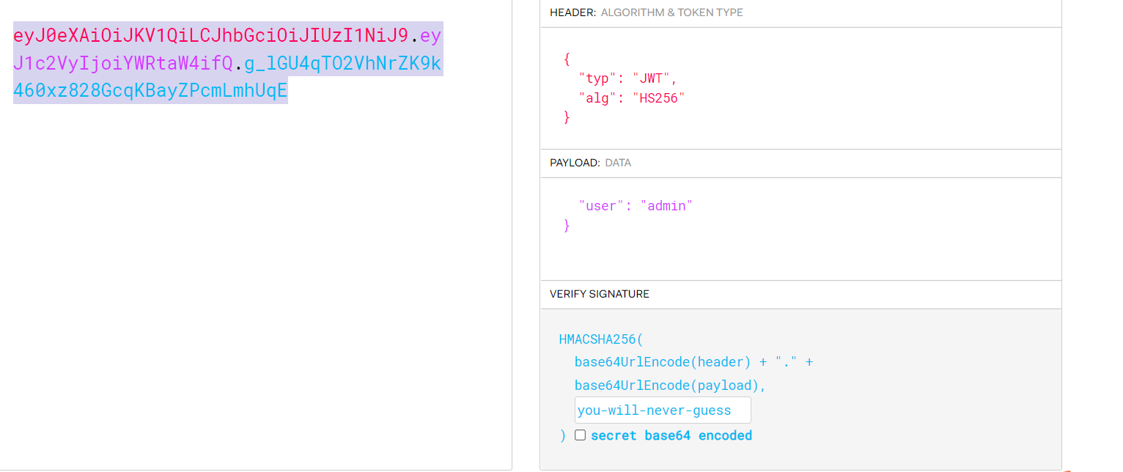This screenshot has height=472, width=1123.
Task: Click the VERIFY SIGNATURE section title
Action: click(599, 294)
